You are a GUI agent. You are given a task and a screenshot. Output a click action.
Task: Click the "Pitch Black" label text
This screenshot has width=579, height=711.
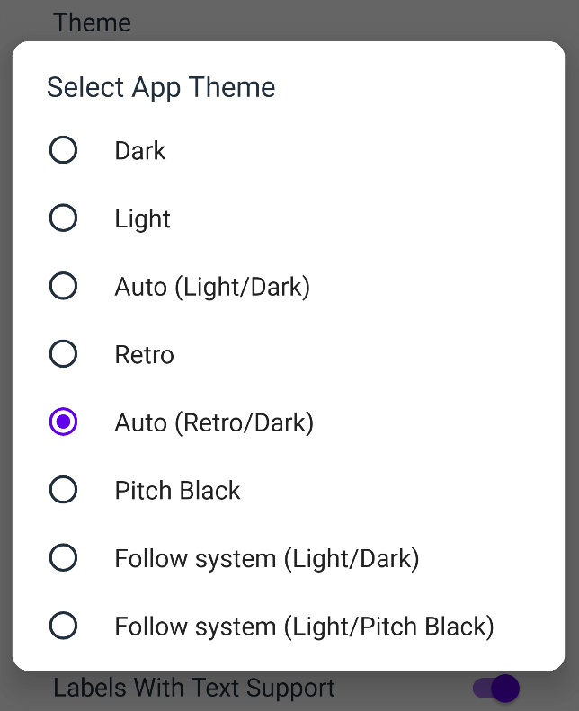coord(177,491)
